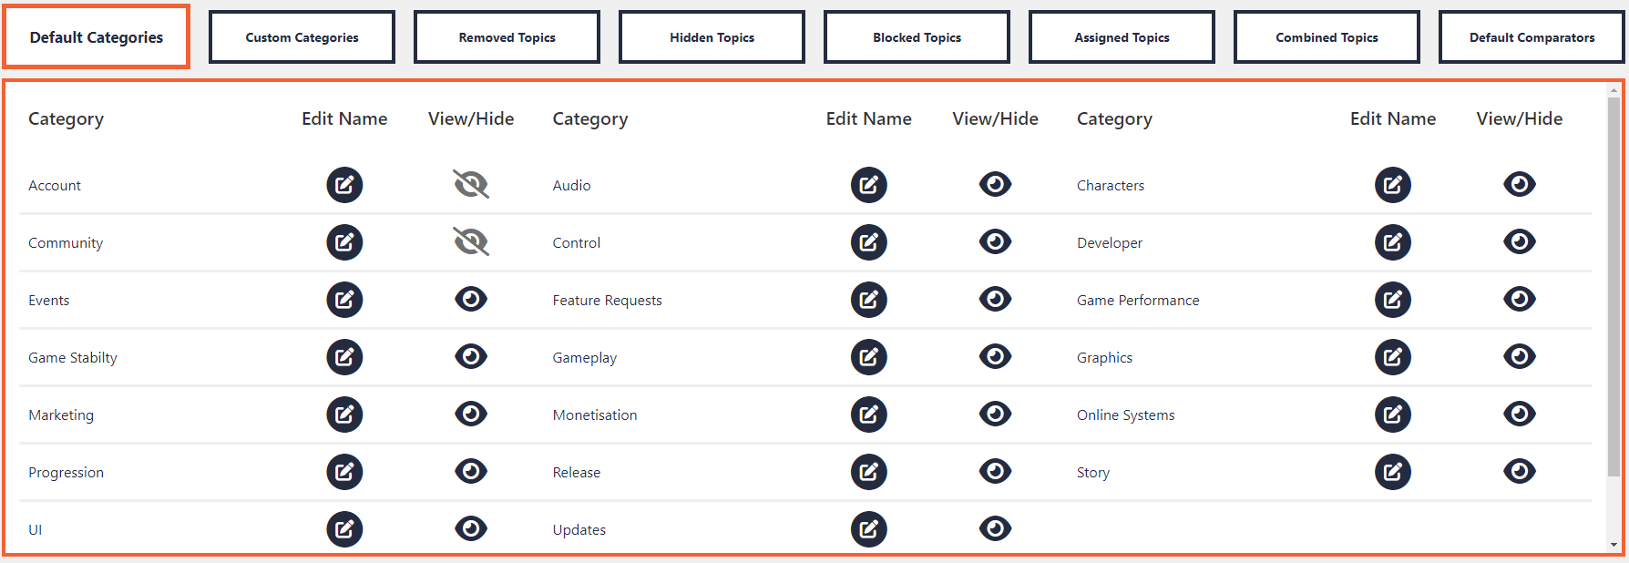This screenshot has height=563, width=1629.
Task: Edit the name of the Community category
Action: (344, 242)
